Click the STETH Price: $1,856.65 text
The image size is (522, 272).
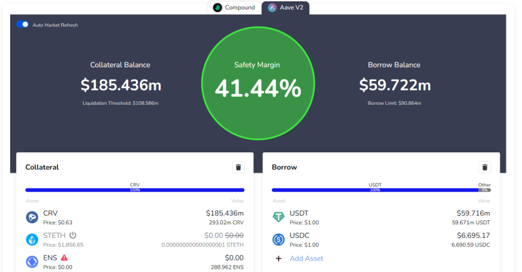tap(63, 245)
